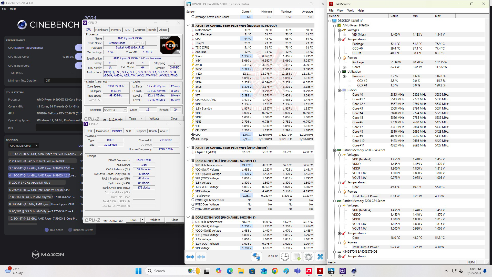Click the HWiNFO collapse columns arrows icon
Screen dimensions: 492x277
pos(201,257)
